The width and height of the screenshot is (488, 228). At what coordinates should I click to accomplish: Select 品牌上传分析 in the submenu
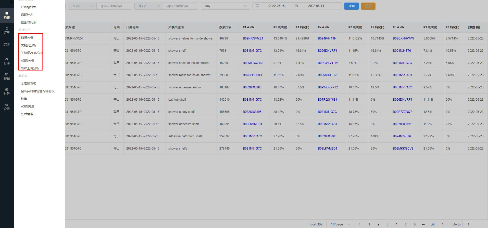30,68
